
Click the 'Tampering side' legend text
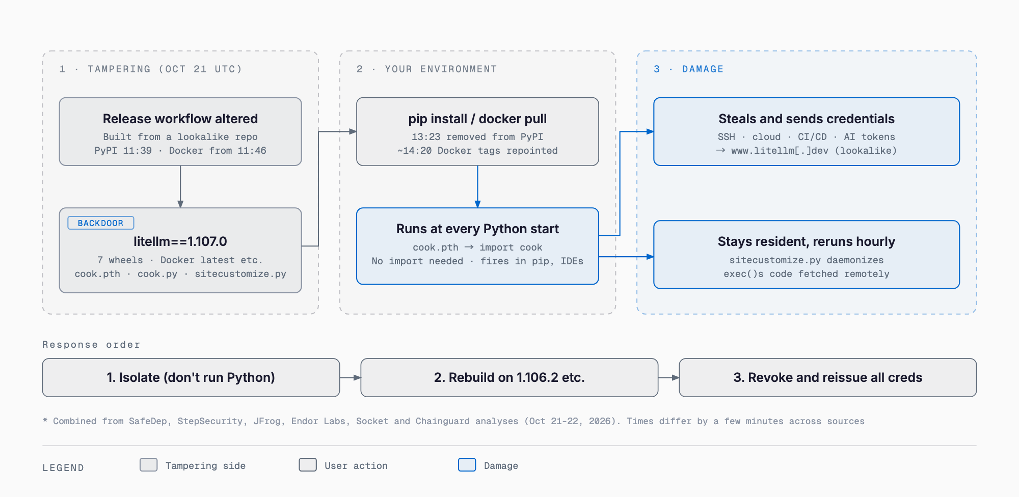click(x=205, y=465)
